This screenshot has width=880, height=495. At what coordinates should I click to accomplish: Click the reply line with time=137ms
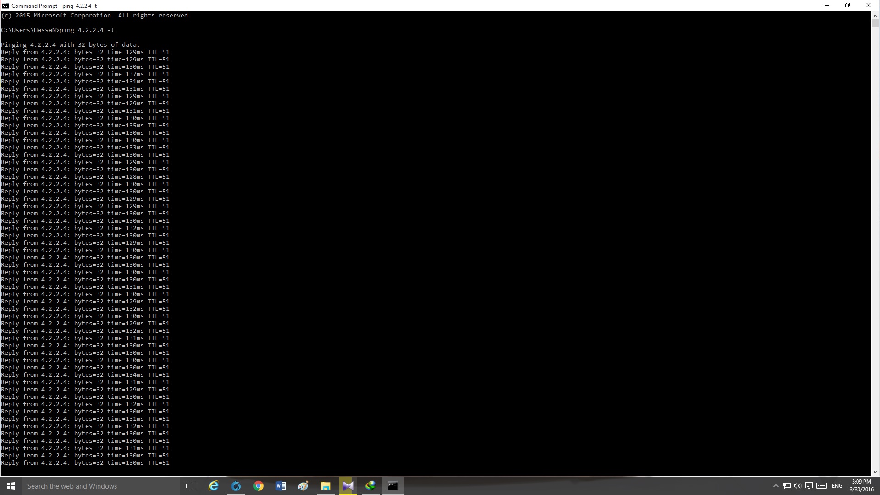pyautogui.click(x=85, y=74)
